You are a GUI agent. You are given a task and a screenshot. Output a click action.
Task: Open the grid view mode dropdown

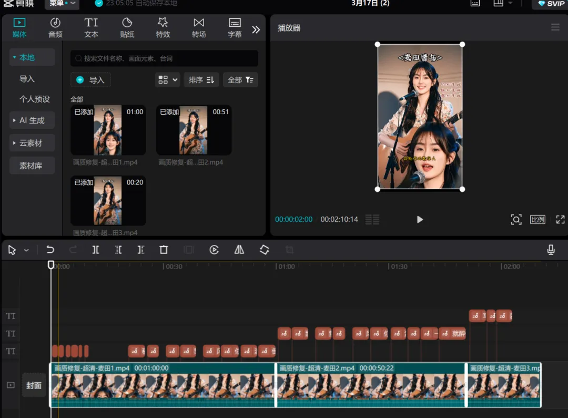pyautogui.click(x=167, y=80)
